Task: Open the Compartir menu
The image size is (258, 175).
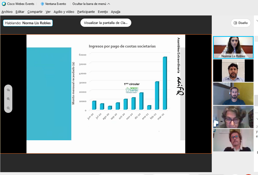Action: pyautogui.click(x=35, y=12)
